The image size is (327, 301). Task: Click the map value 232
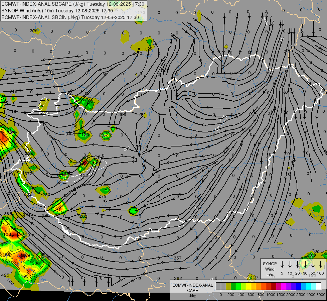coord(46,195)
